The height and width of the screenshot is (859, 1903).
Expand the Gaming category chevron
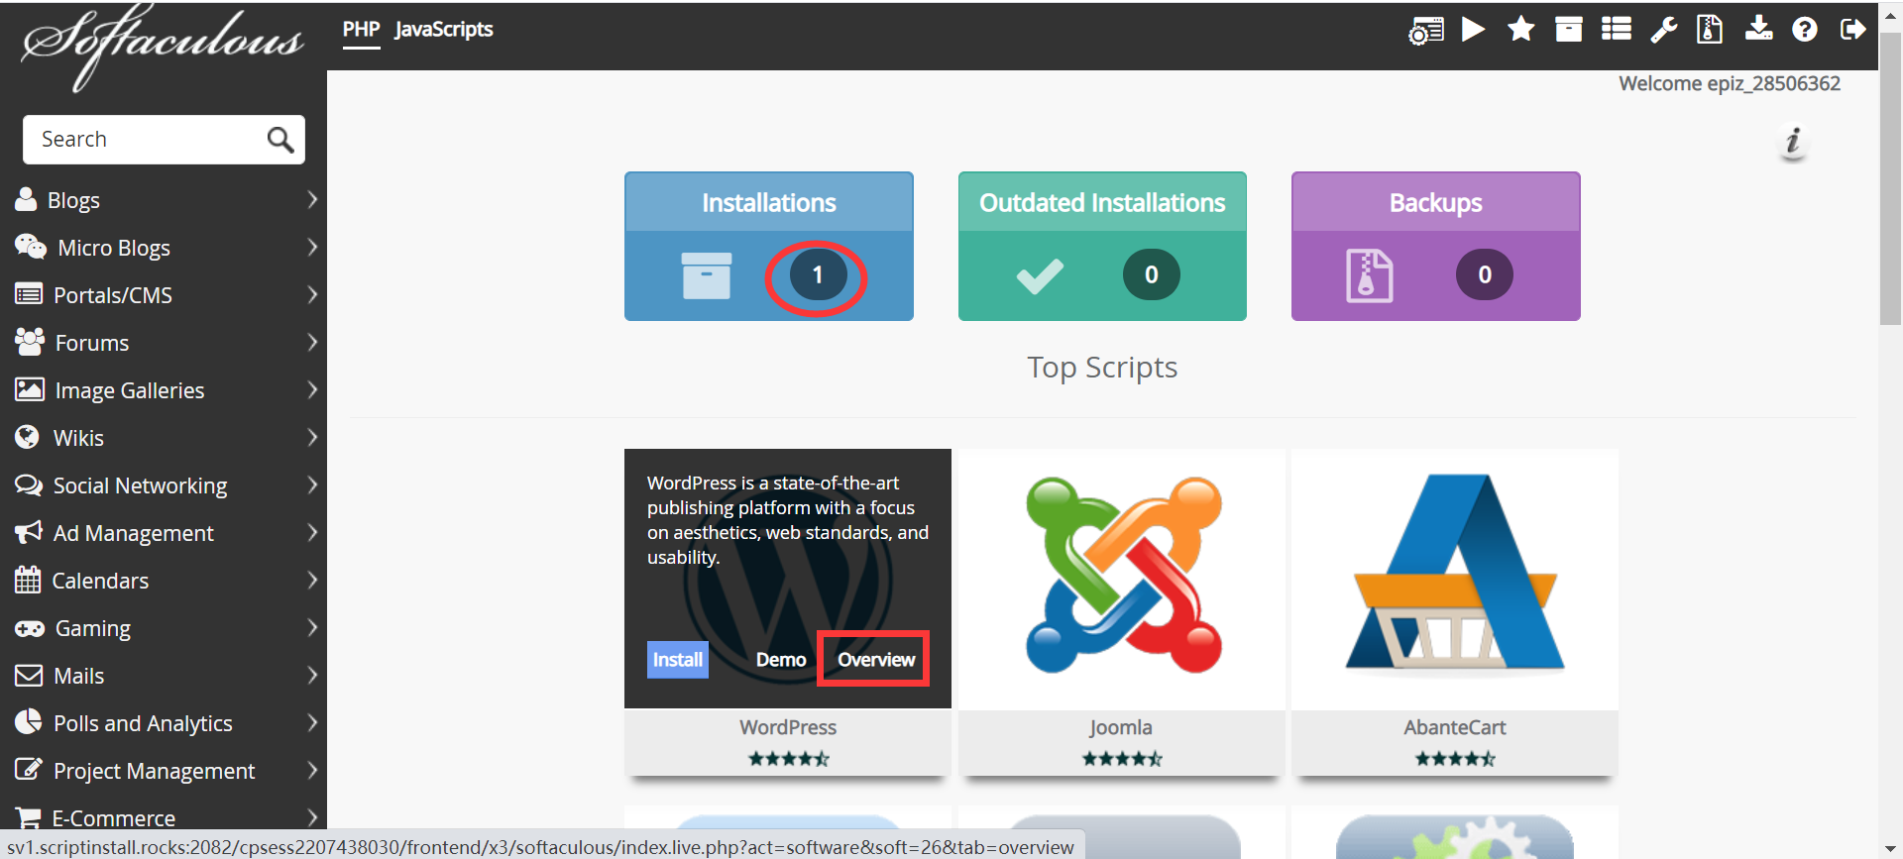312,627
